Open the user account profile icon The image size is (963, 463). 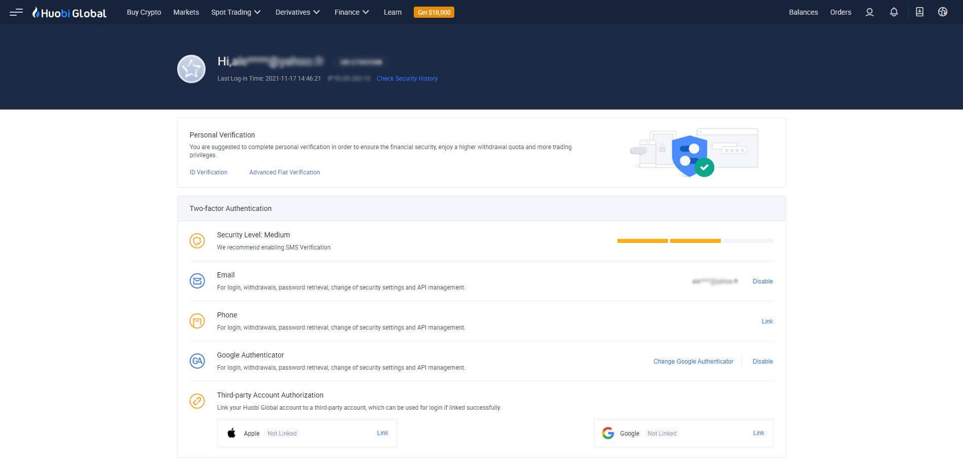click(x=869, y=12)
